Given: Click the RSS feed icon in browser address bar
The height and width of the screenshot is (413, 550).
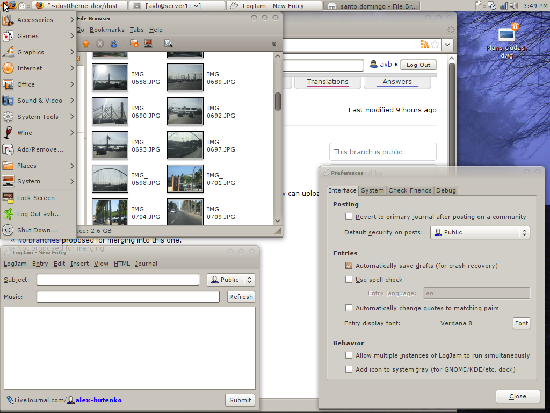Looking at the screenshot, I should tap(424, 45).
